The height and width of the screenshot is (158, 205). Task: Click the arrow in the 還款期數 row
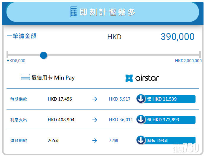pos(95,141)
